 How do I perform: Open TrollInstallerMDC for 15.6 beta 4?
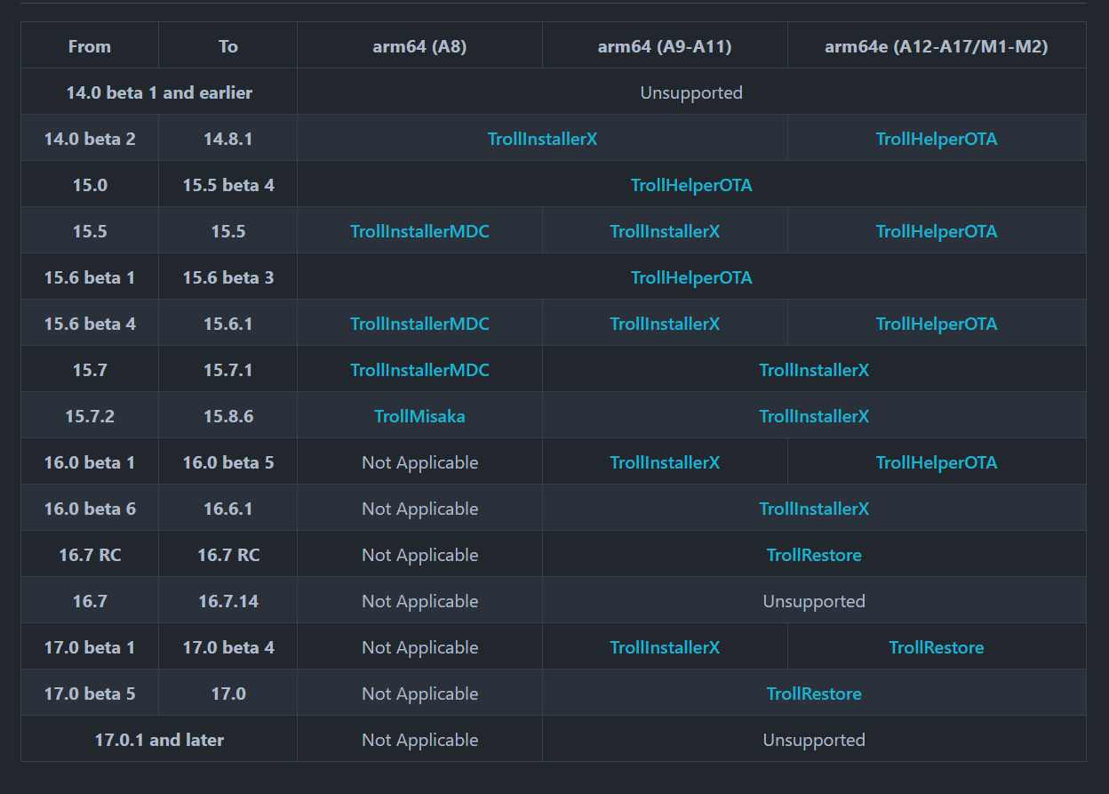coord(419,324)
